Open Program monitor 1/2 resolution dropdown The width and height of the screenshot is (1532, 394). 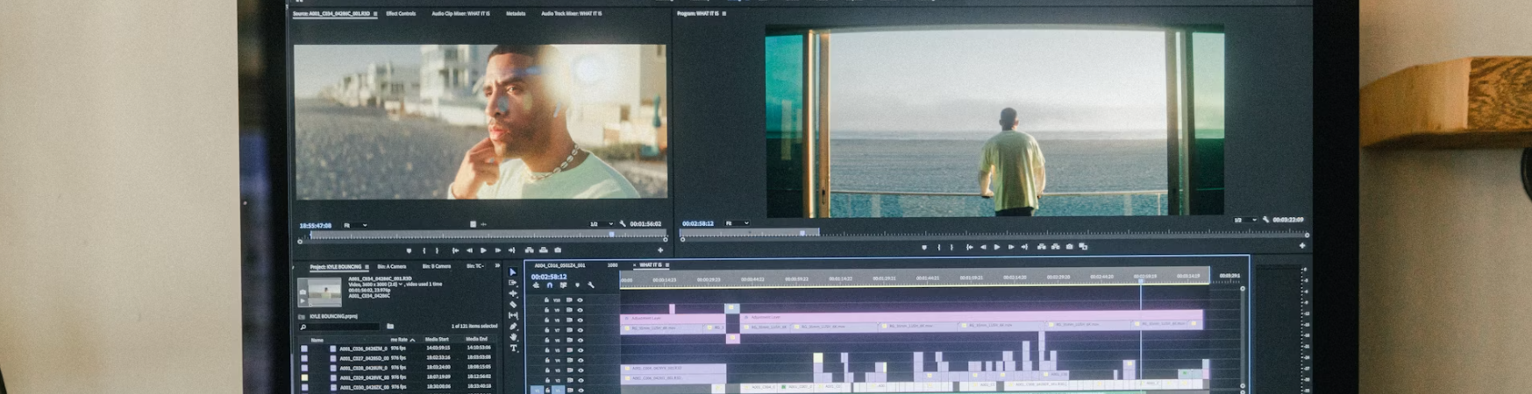click(x=1245, y=220)
